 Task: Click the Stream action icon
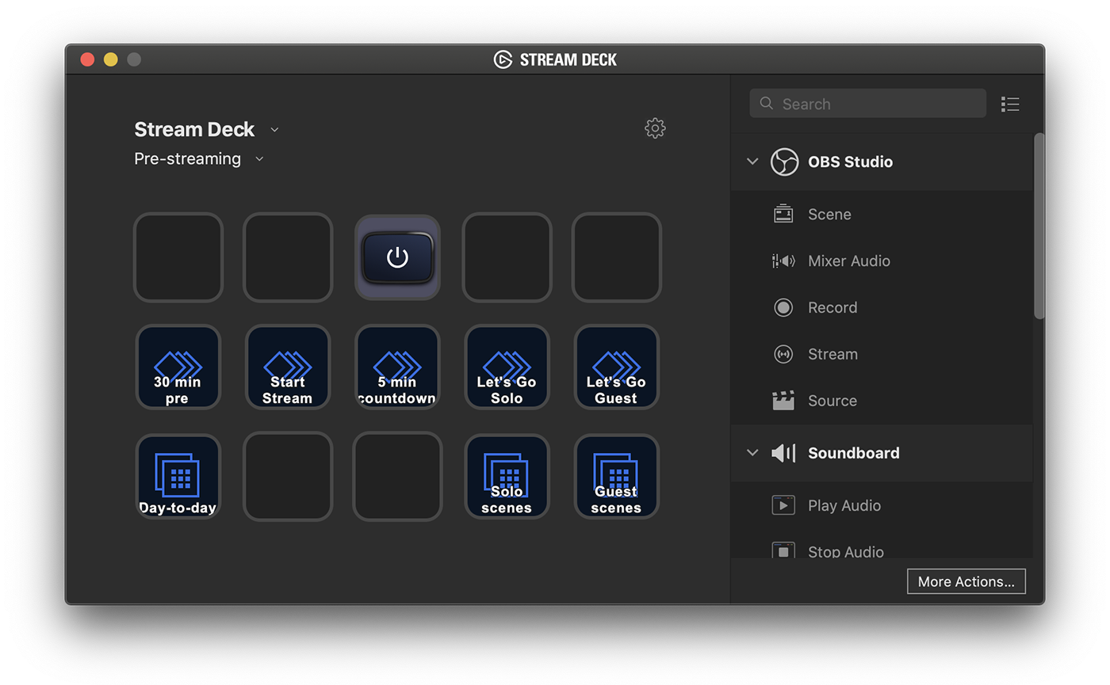[783, 354]
